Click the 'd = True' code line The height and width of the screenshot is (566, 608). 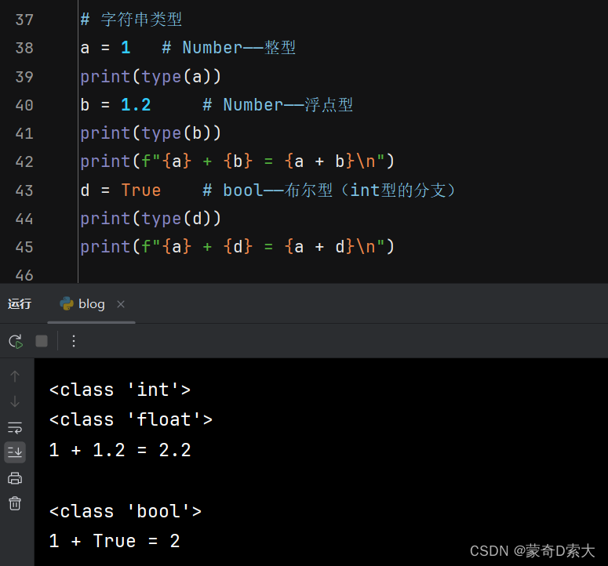point(121,190)
